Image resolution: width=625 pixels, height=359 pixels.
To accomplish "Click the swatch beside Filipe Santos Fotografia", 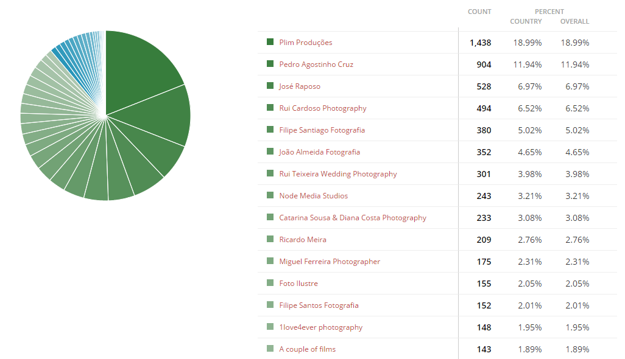I will [270, 304].
